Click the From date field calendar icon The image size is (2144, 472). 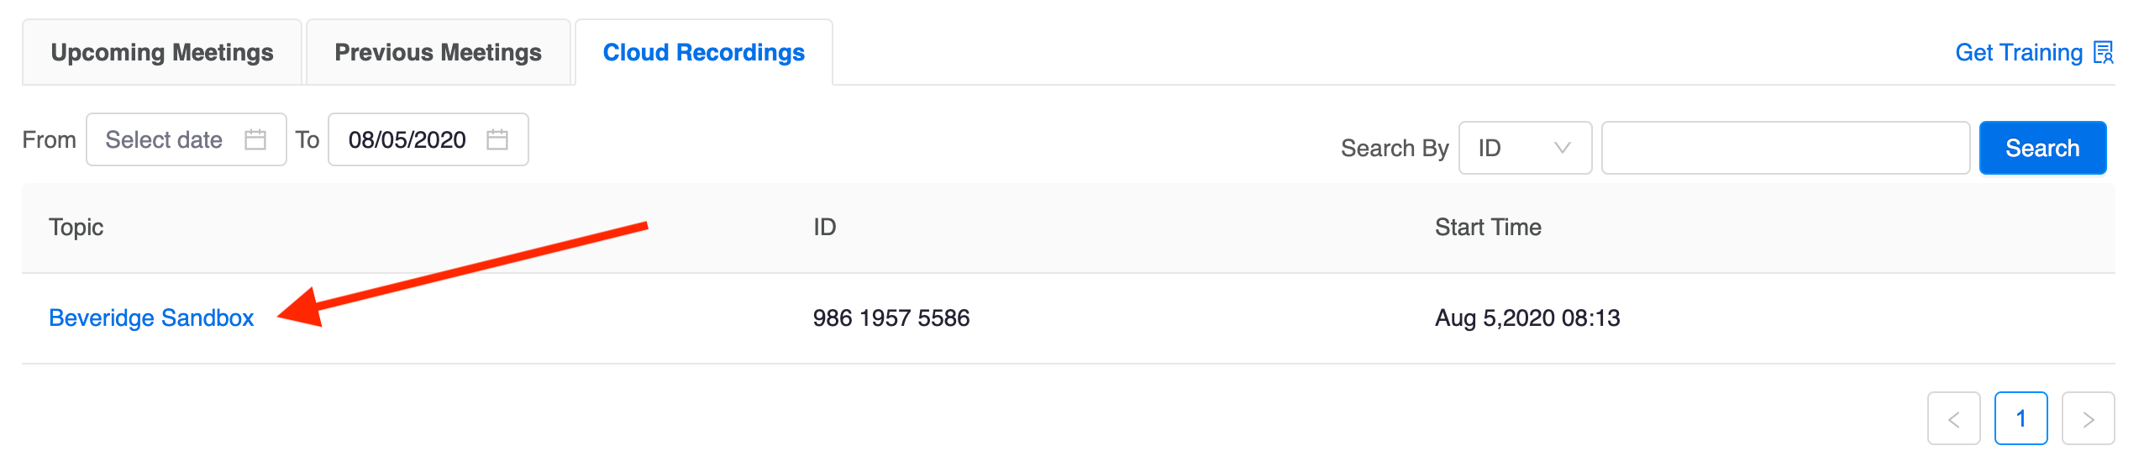[255, 139]
